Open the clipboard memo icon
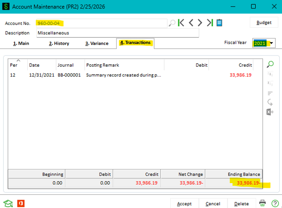Viewport: 282px width, 208px height. 219,23
